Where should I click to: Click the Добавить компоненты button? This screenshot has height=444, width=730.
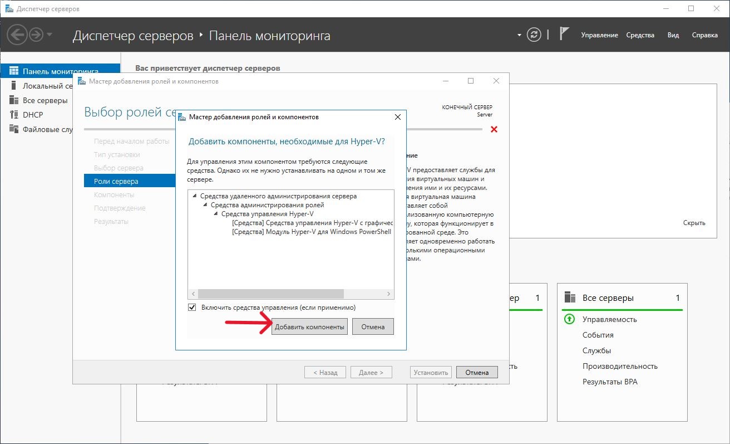tap(309, 327)
